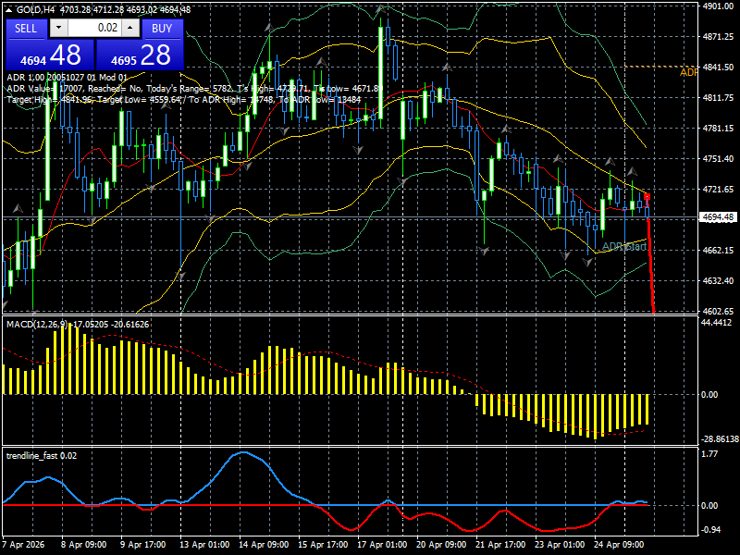Click the 9 Apr 17:00 time label

tap(142, 544)
